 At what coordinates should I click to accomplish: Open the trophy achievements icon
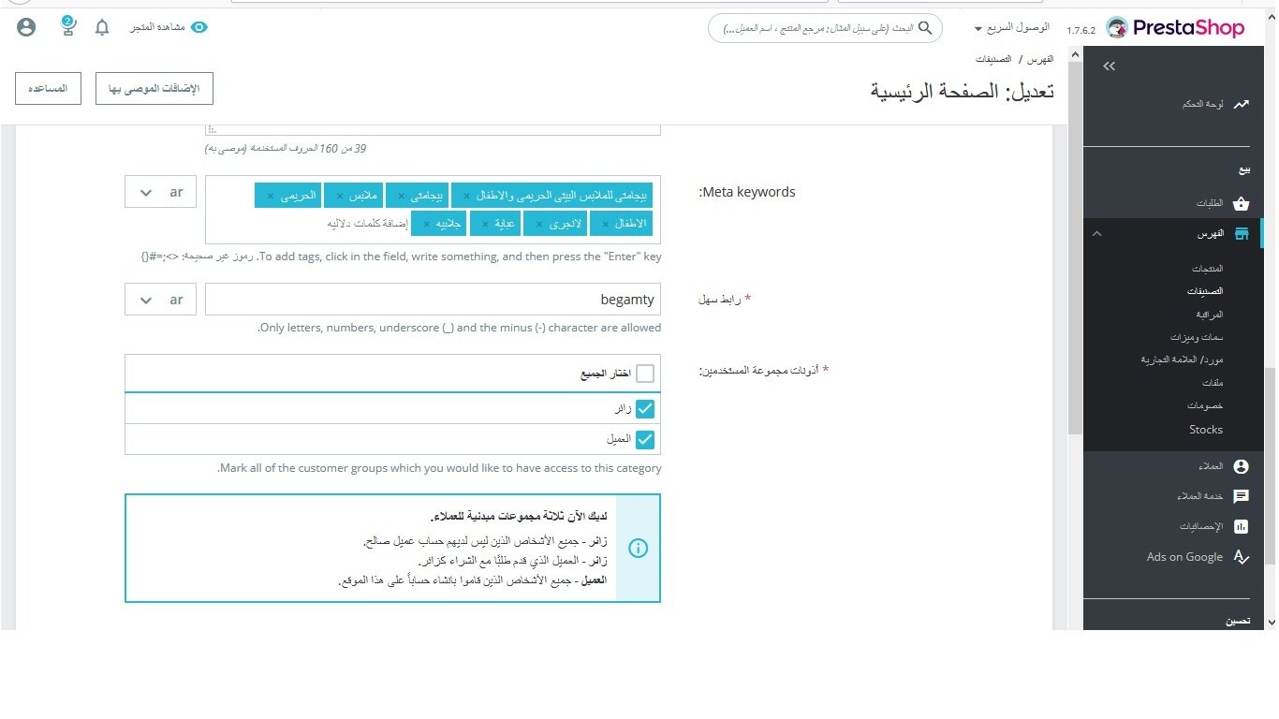[x=67, y=26]
